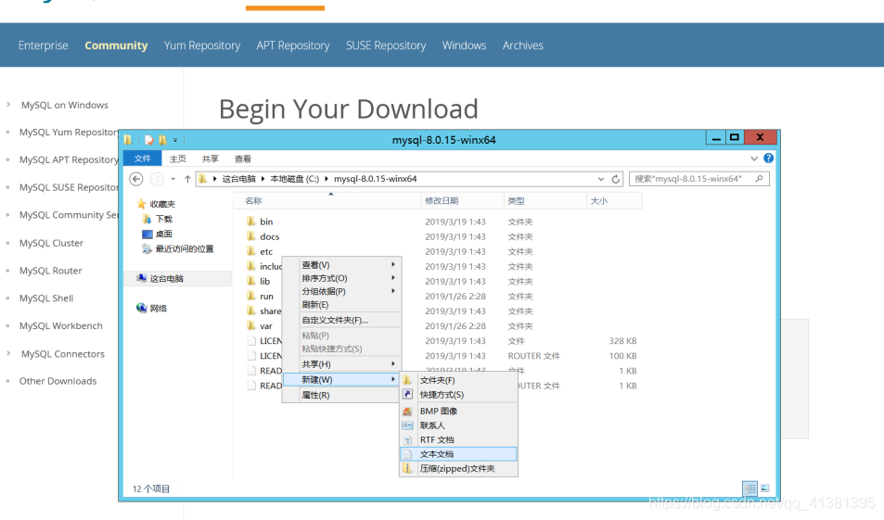
Task: Create new BMP image from submenu
Action: 458,412
